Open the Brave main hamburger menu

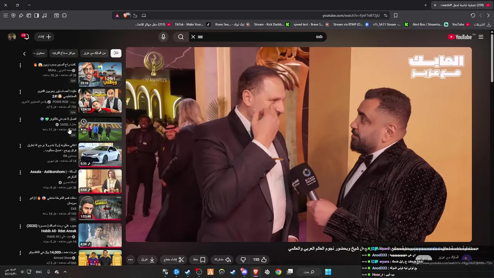(5, 15)
